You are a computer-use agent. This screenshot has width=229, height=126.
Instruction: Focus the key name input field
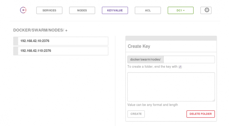pyautogui.click(x=189, y=59)
